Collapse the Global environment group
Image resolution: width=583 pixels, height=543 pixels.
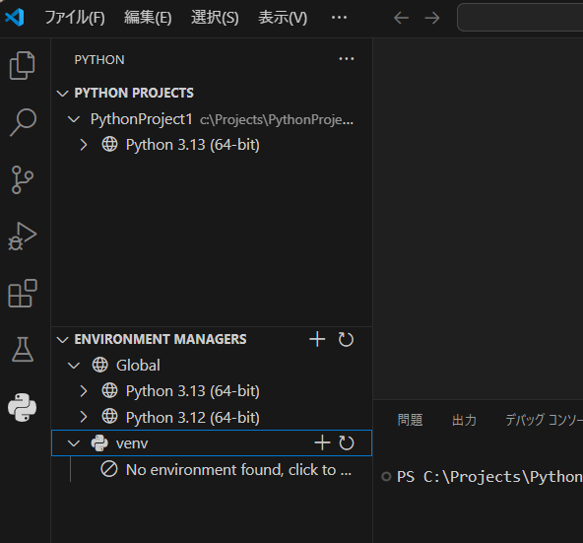click(x=74, y=366)
